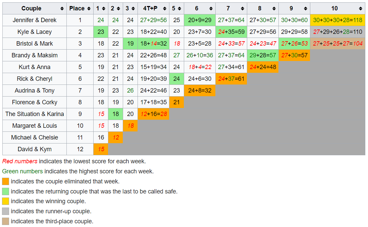Click the tan third-place legend swatch
Screen dimensions: 368x227
(x=6, y=222)
